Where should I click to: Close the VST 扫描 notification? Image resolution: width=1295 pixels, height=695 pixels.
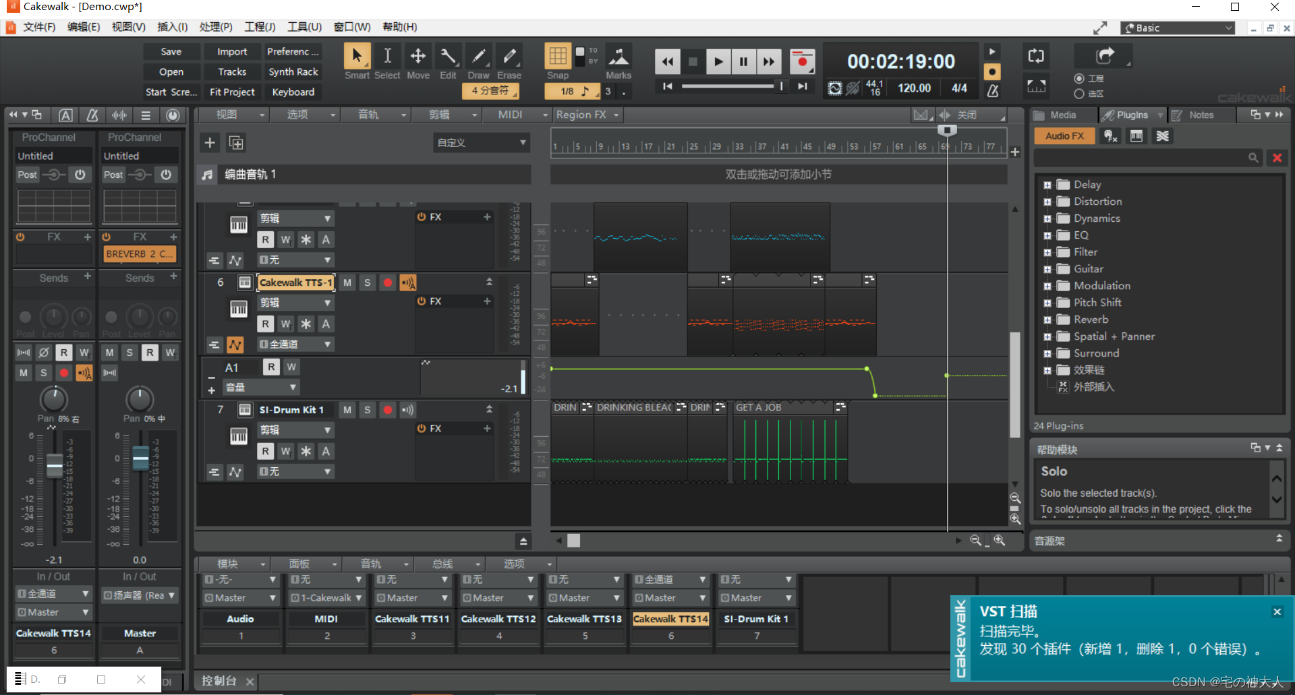click(1277, 612)
